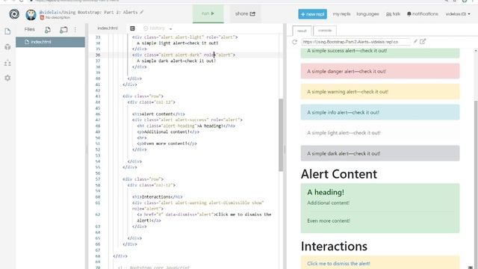Switch to the result tab
Image resolution: width=478 pixels, height=269 pixels.
pyautogui.click(x=302, y=31)
